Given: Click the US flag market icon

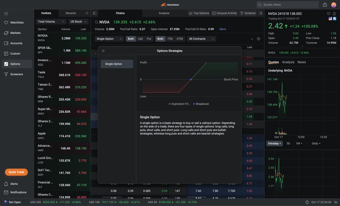Looking at the screenshot, I should (330, 19).
